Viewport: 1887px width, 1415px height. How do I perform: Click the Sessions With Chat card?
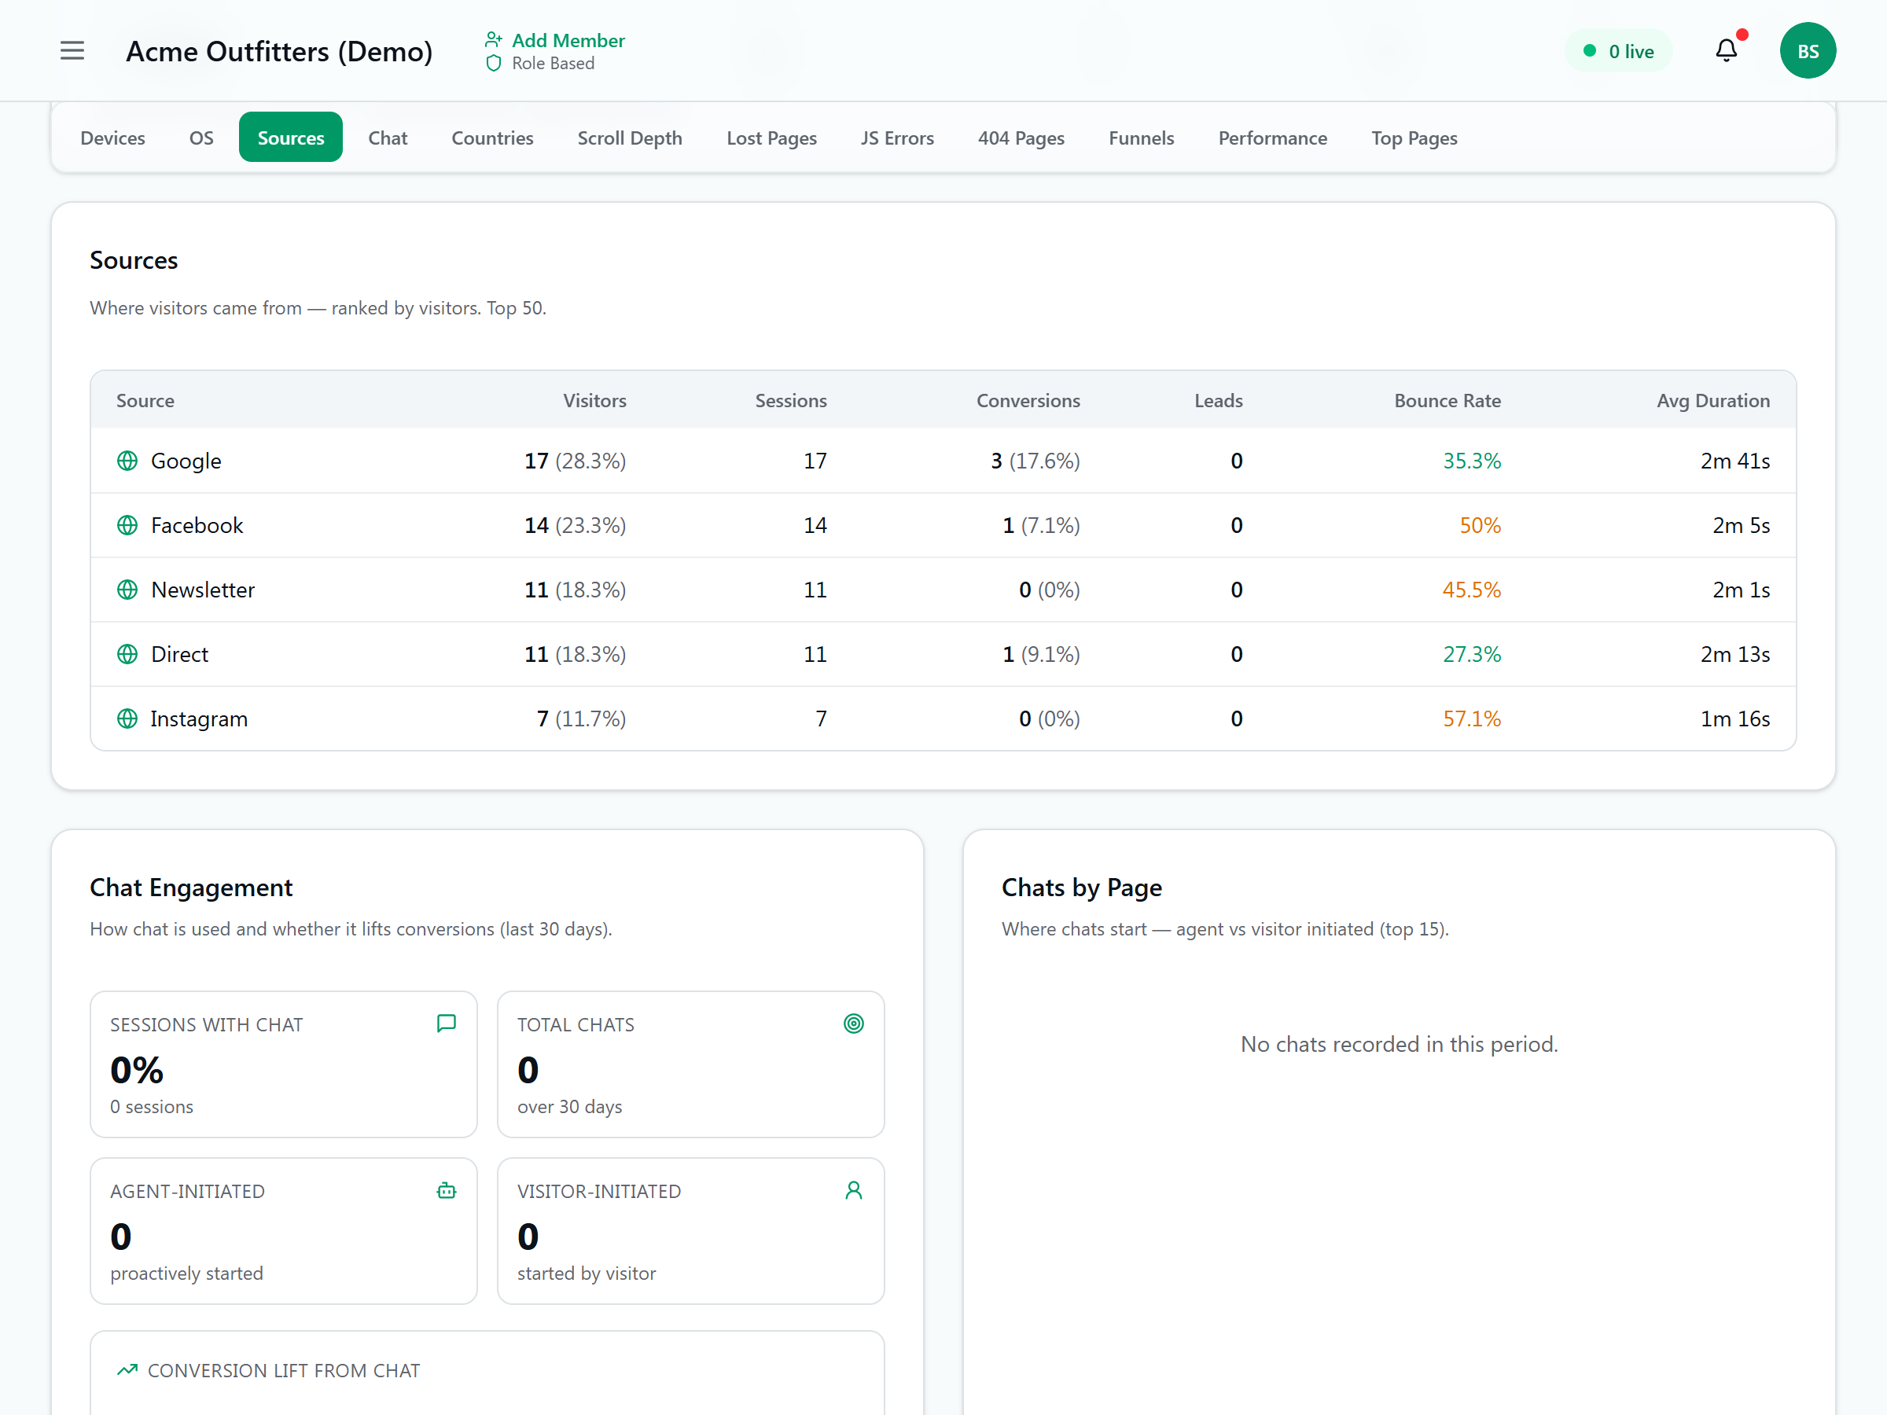(x=283, y=1064)
